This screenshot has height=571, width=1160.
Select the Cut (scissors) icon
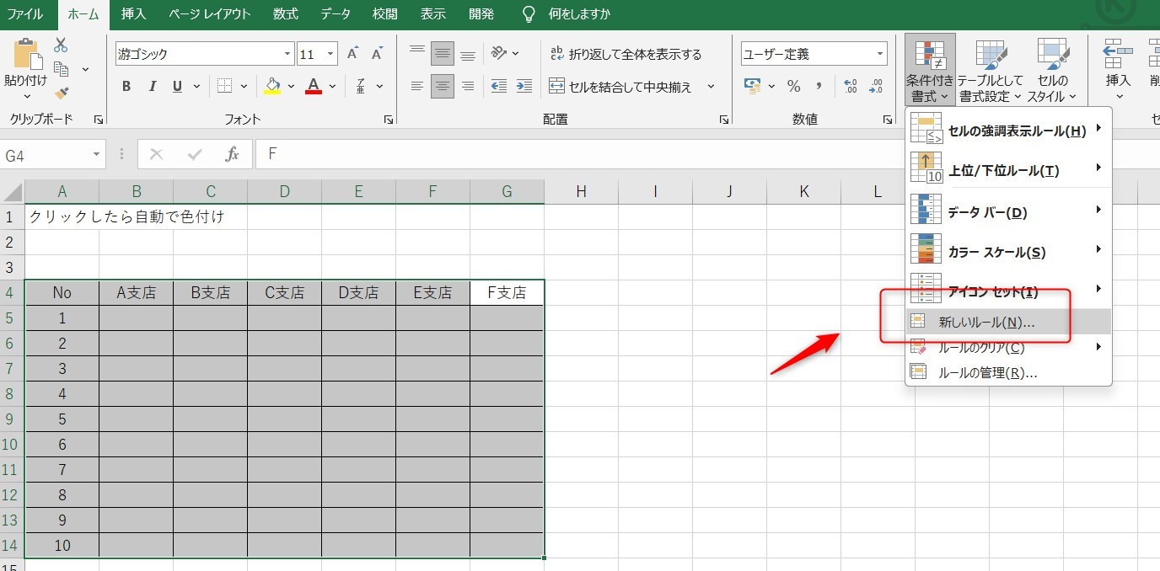(x=60, y=45)
